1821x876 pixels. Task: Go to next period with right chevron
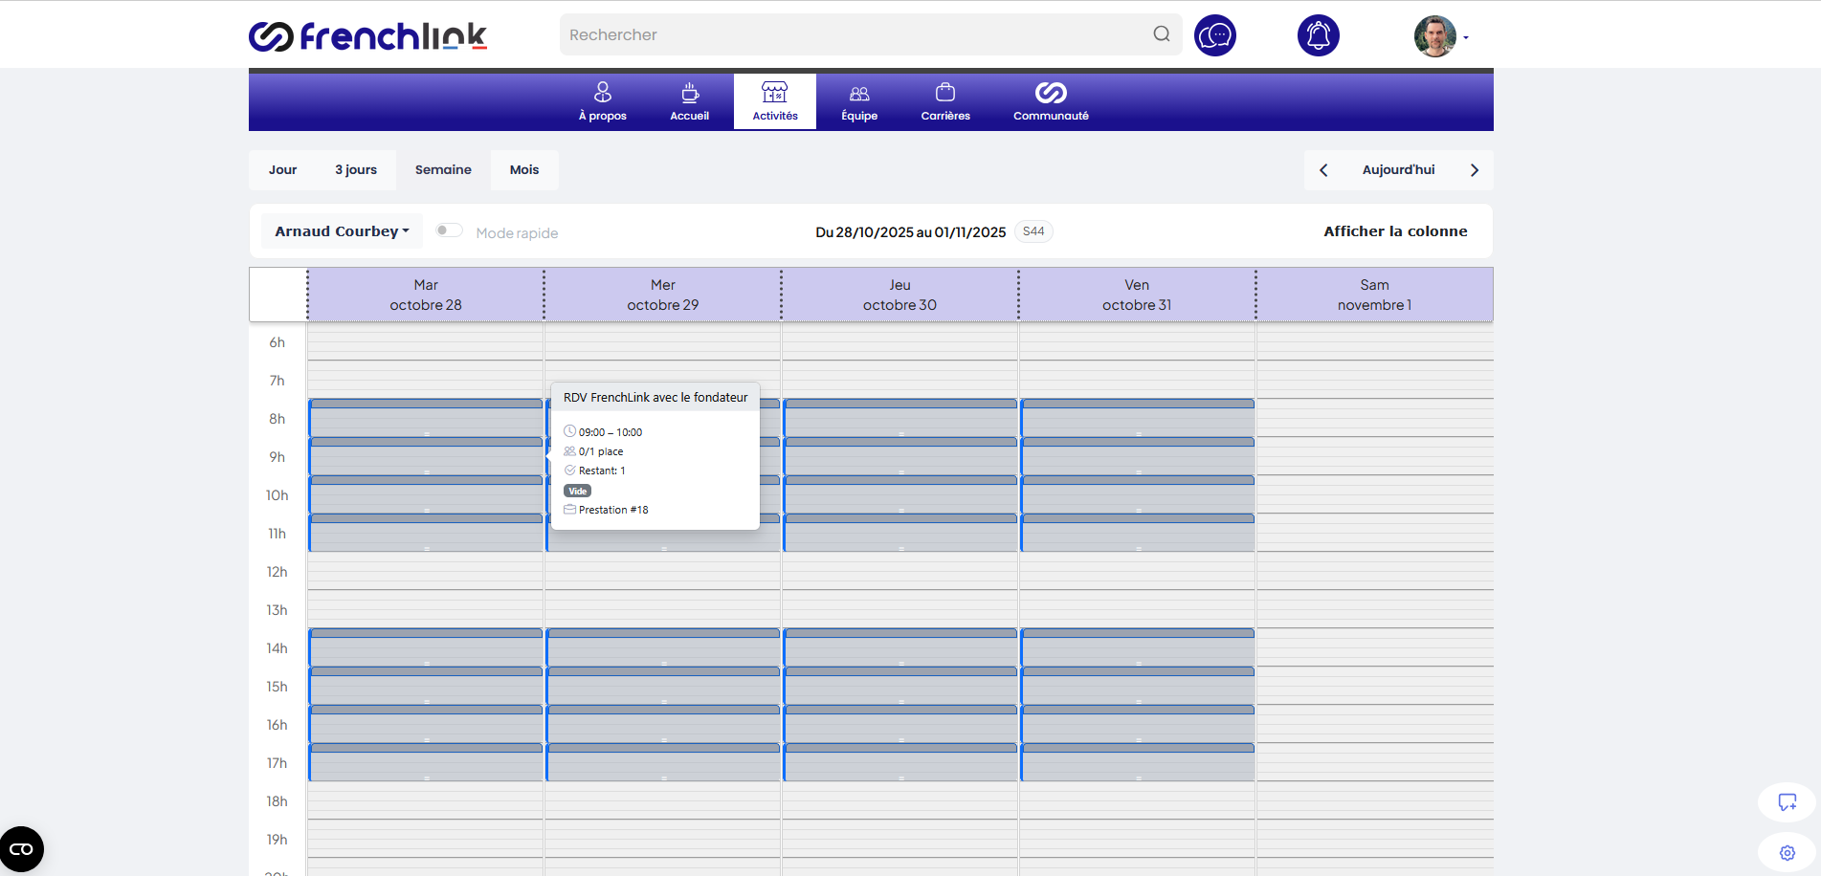(x=1474, y=170)
